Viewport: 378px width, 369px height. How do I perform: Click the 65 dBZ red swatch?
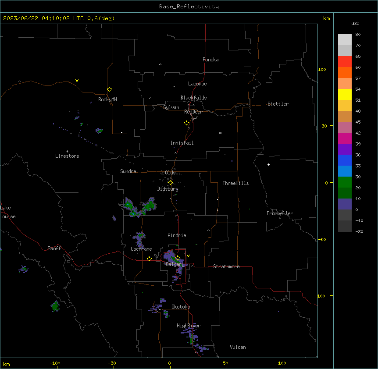click(x=345, y=62)
